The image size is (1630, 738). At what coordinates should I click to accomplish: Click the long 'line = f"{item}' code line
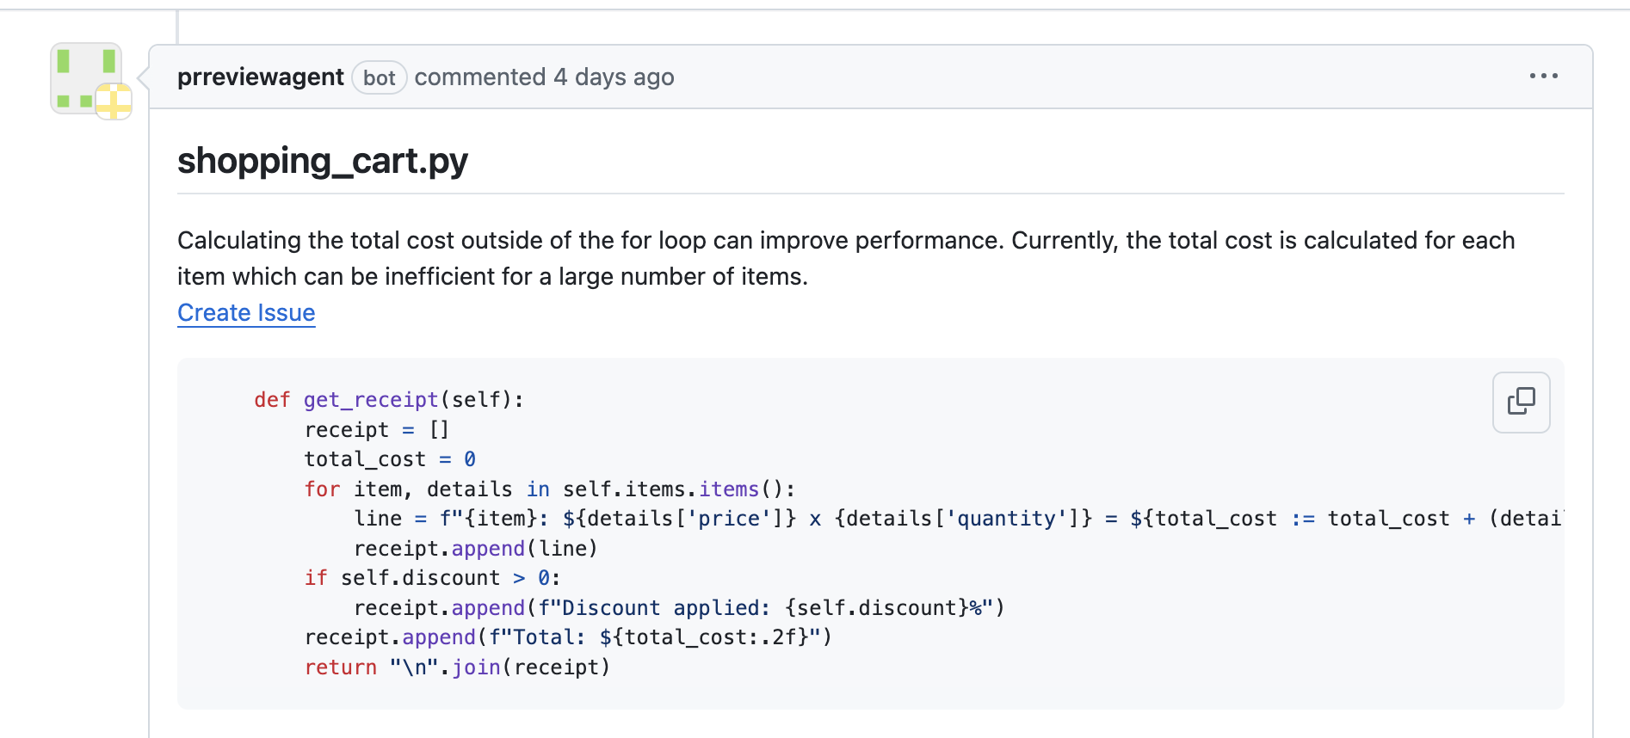point(959,519)
